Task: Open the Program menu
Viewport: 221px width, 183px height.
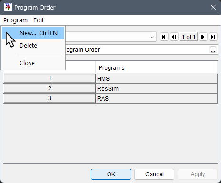Action: pyautogui.click(x=15, y=20)
